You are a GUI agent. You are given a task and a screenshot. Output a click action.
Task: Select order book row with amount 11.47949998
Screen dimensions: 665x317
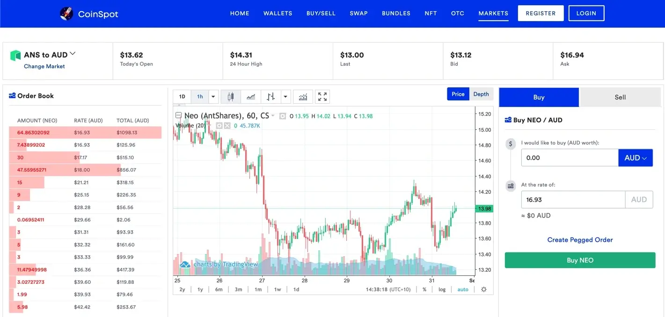click(85, 269)
